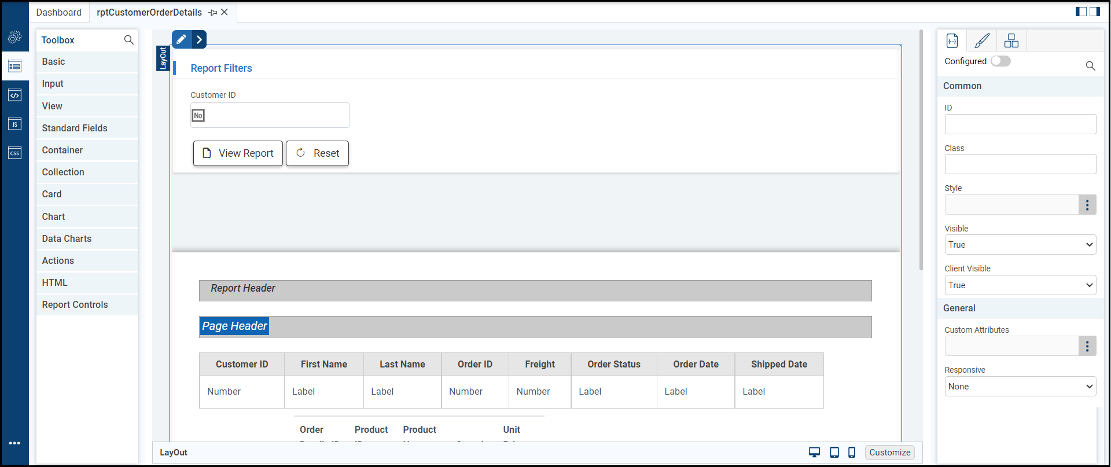The height and width of the screenshot is (467, 1111).
Task: Pin the rptCustomerOrderDetails tab
Action: (x=213, y=13)
